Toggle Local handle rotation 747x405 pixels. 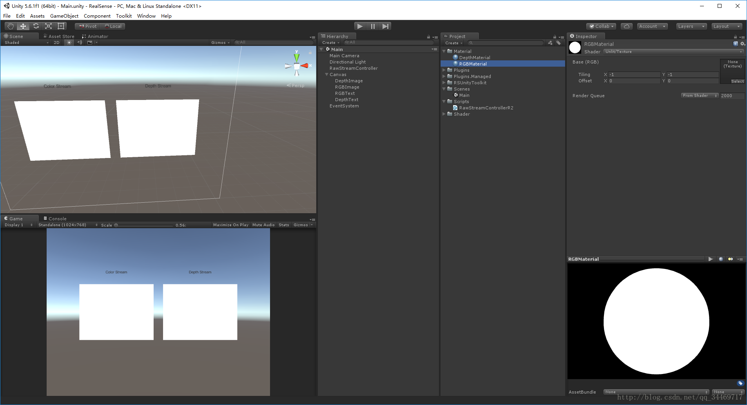(x=113, y=26)
